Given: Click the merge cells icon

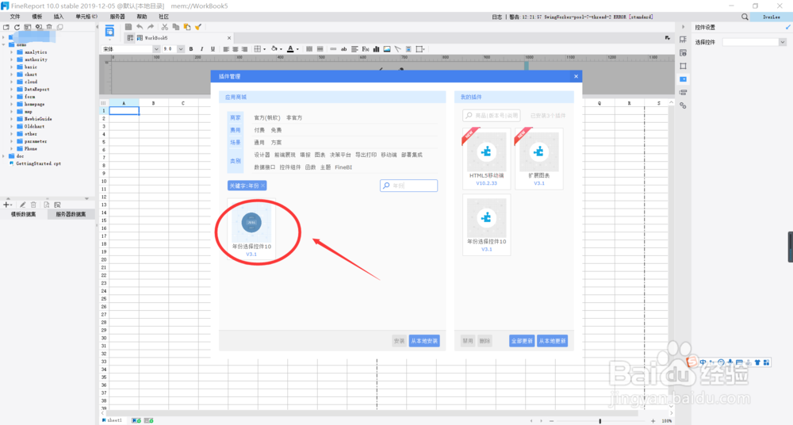Looking at the screenshot, I should [309, 49].
